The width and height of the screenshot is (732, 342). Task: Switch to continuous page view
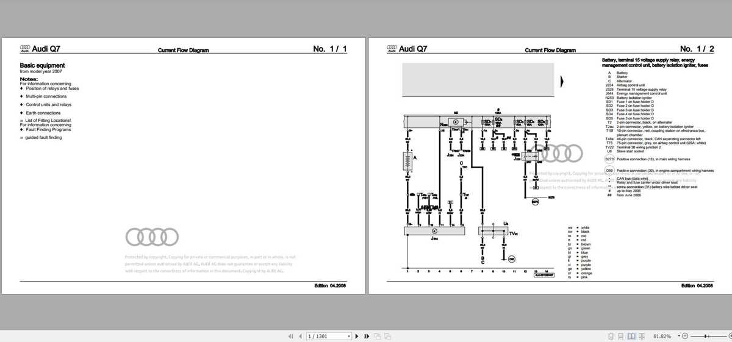pos(621,336)
